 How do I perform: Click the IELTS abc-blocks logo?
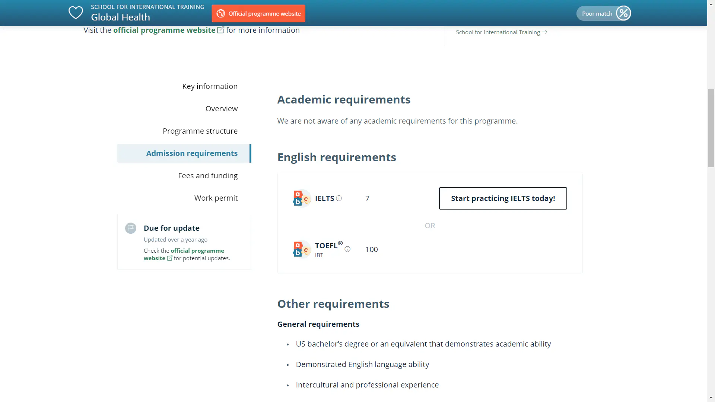pyautogui.click(x=301, y=198)
